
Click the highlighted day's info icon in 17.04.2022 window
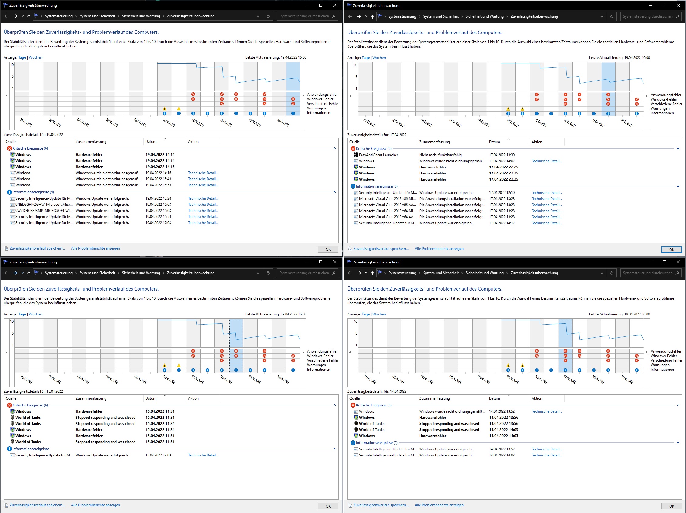pyautogui.click(x=608, y=114)
